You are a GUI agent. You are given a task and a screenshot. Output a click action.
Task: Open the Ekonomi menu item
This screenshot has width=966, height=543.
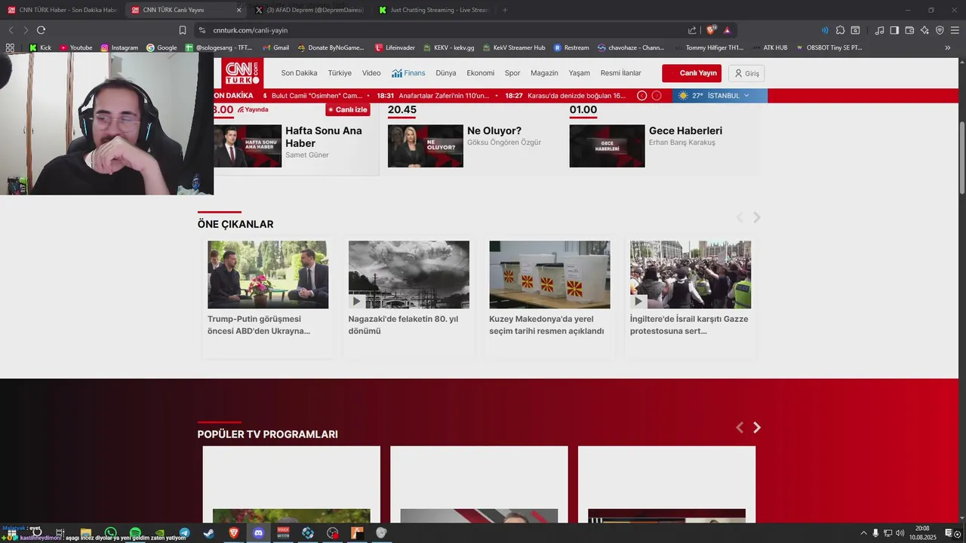point(481,73)
